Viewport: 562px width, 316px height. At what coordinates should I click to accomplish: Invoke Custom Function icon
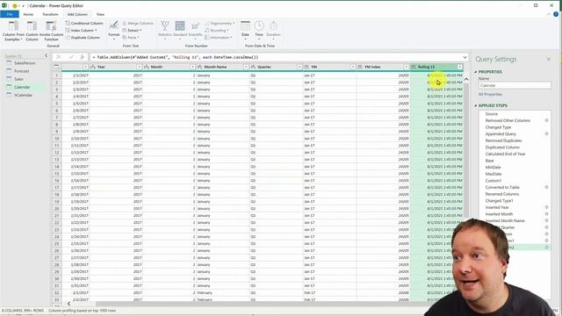click(x=51, y=30)
